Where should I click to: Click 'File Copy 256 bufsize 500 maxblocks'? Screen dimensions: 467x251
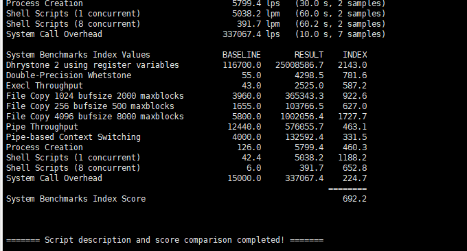(x=90, y=106)
